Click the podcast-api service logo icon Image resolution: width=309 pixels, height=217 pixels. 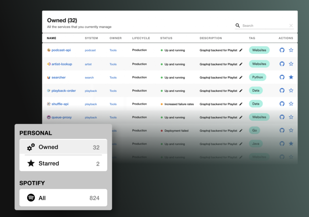point(49,50)
